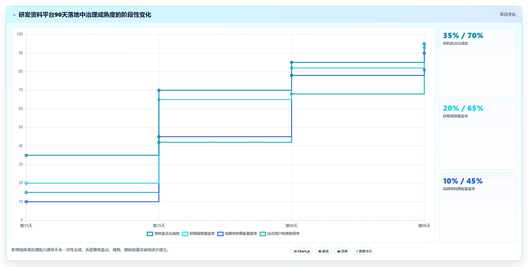Click the 权限规则覆盖率 point at 第90天 (93)
The height and width of the screenshot is (267, 528).
tap(424, 48)
